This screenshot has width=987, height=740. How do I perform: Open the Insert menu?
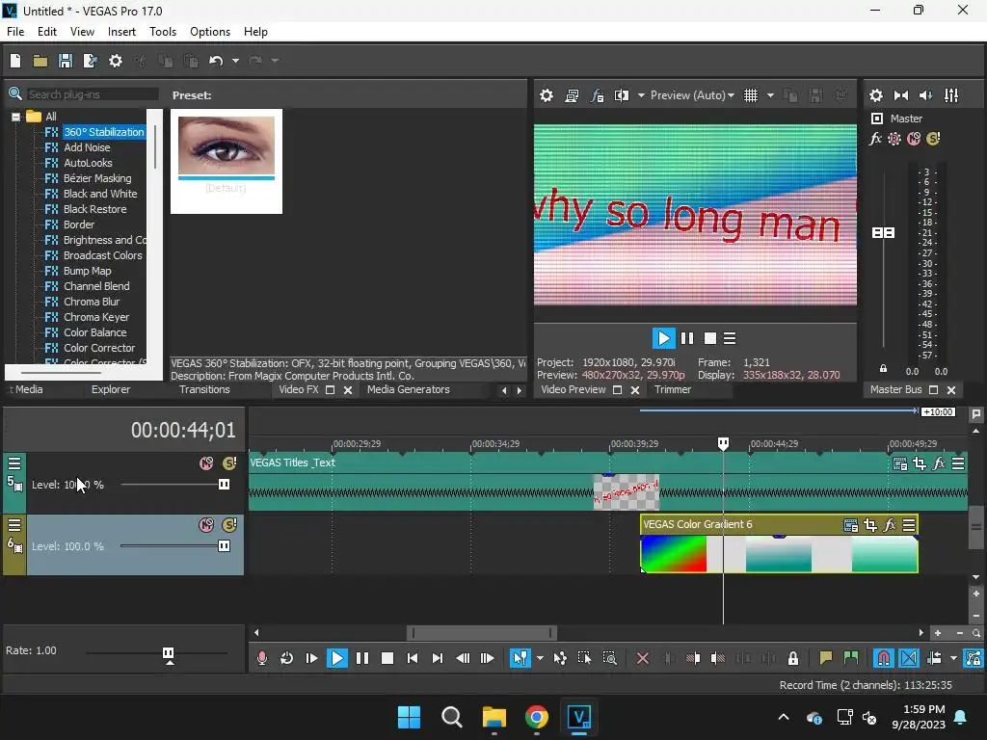(121, 32)
